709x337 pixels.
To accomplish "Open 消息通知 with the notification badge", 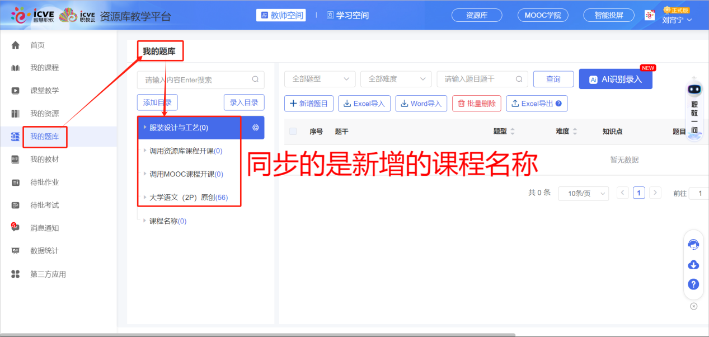I will (x=44, y=228).
